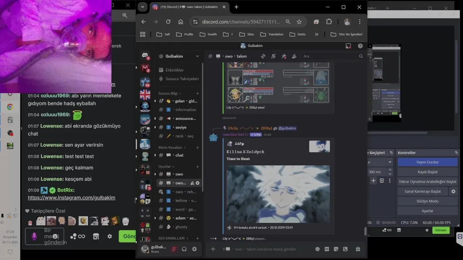Open emoji picker in message bar
Viewport: 463px width, 260px height.
[x=318, y=249]
